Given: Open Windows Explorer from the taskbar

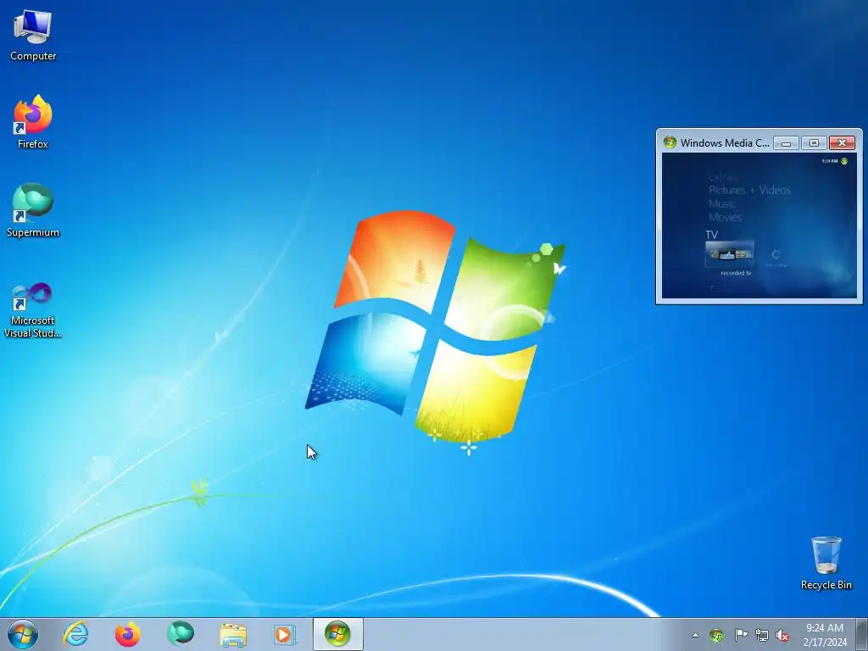Looking at the screenshot, I should point(233,634).
